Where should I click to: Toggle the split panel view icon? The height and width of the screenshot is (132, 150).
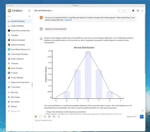133,10
